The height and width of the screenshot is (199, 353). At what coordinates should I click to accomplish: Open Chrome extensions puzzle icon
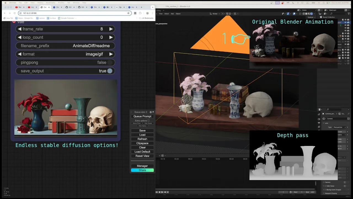(140, 13)
